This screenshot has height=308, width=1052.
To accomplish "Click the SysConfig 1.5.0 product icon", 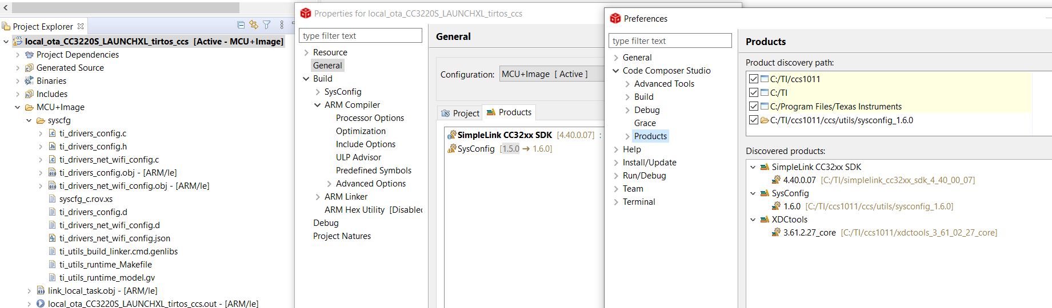I will click(451, 149).
